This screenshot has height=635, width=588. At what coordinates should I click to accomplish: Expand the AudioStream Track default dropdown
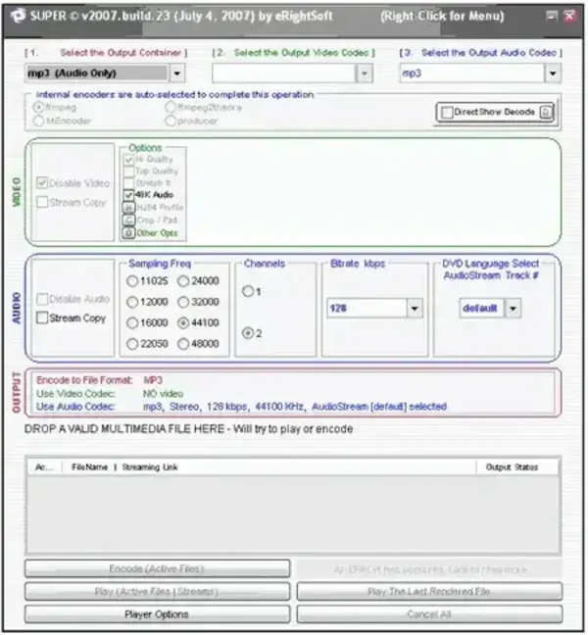pos(513,308)
